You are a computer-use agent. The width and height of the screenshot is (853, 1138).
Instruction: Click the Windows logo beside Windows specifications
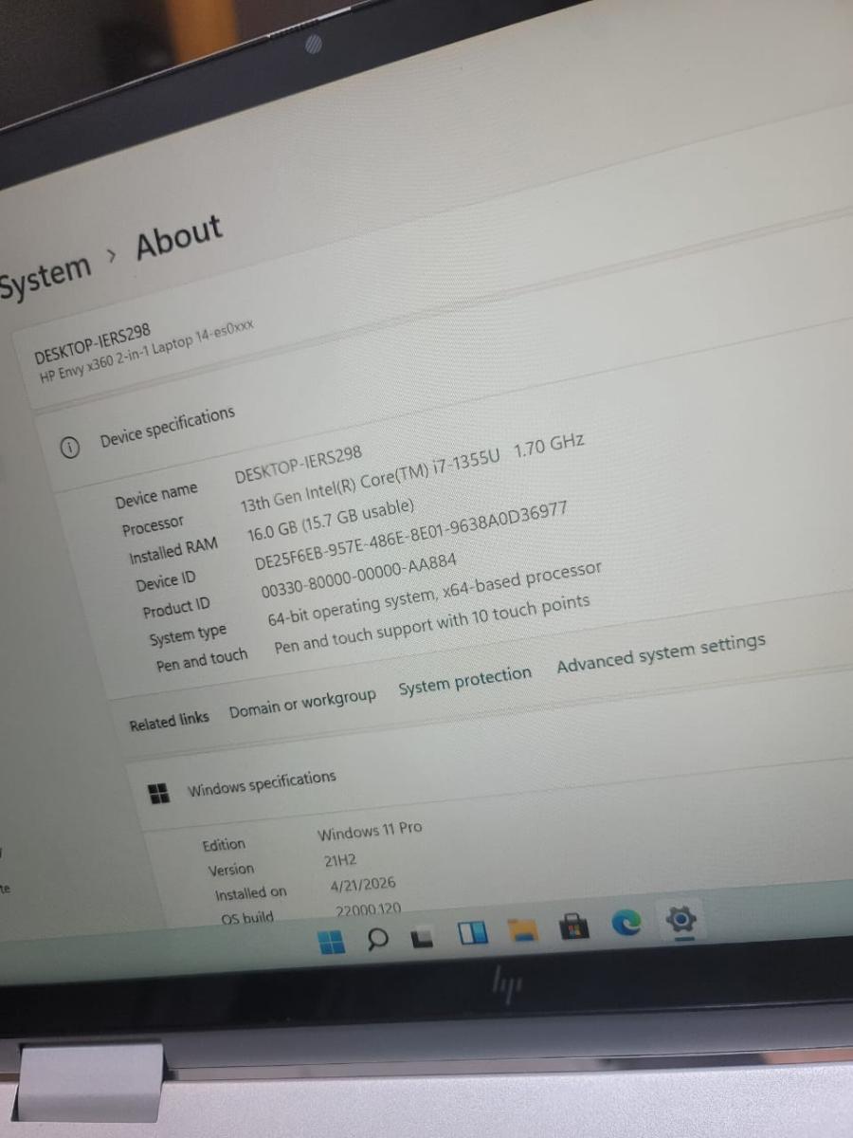click(x=159, y=794)
